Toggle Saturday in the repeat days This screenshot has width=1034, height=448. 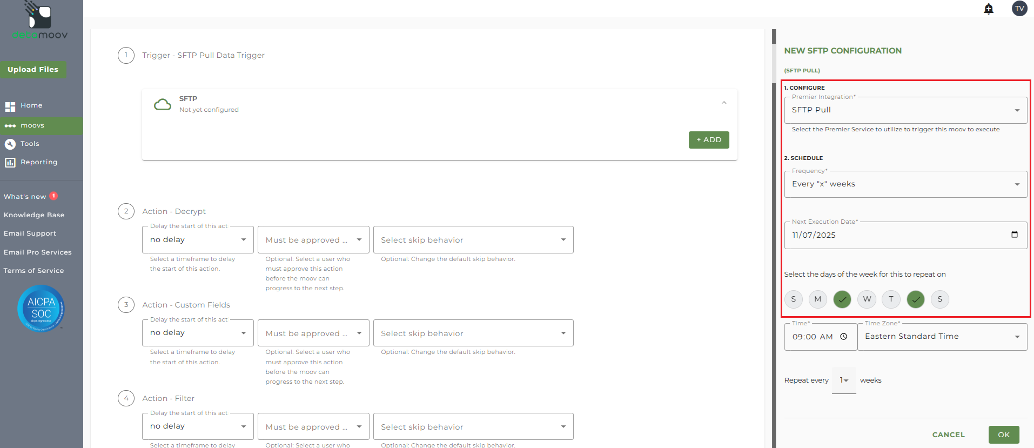point(940,299)
